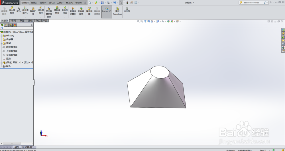Open the 文件(F) menu
The height and width of the screenshot is (151, 285).
tap(25, 3)
